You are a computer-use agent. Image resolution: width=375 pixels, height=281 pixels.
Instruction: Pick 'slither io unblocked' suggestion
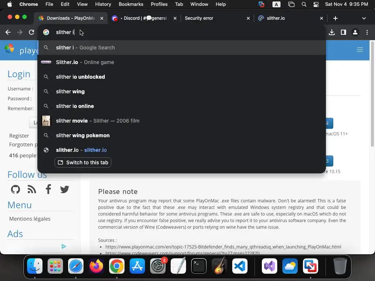tap(182, 77)
